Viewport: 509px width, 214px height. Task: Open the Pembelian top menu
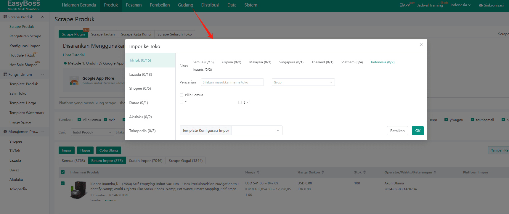pos(160,5)
